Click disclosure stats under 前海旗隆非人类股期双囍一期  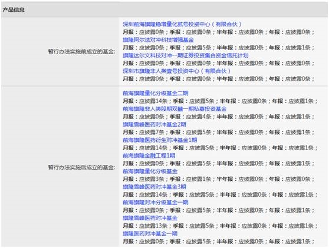[219, 117]
